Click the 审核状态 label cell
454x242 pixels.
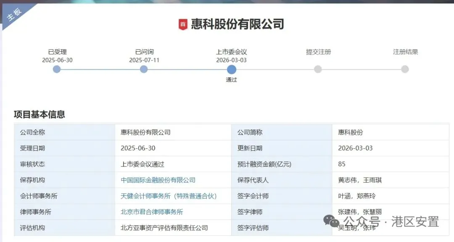[x=65, y=164]
